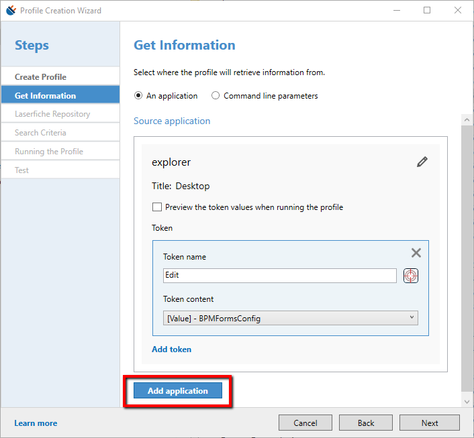This screenshot has width=474, height=438.
Task: Open the Token content dropdown
Action: coord(290,319)
